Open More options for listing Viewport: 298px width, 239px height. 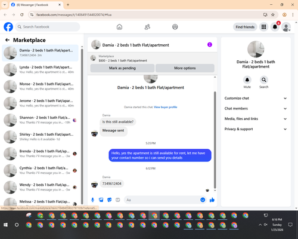[x=185, y=68]
